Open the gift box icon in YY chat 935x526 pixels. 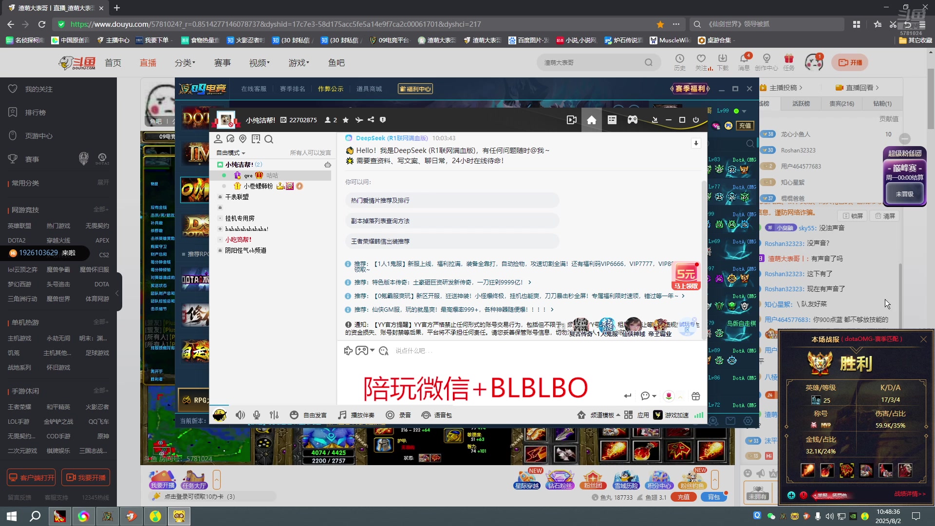[x=696, y=396]
